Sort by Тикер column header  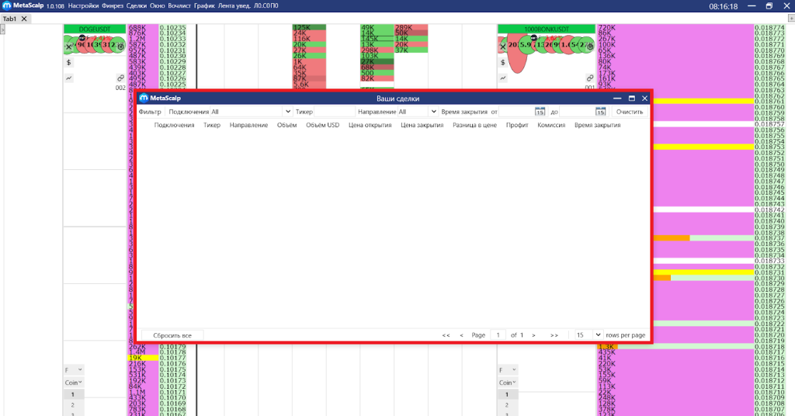point(212,125)
